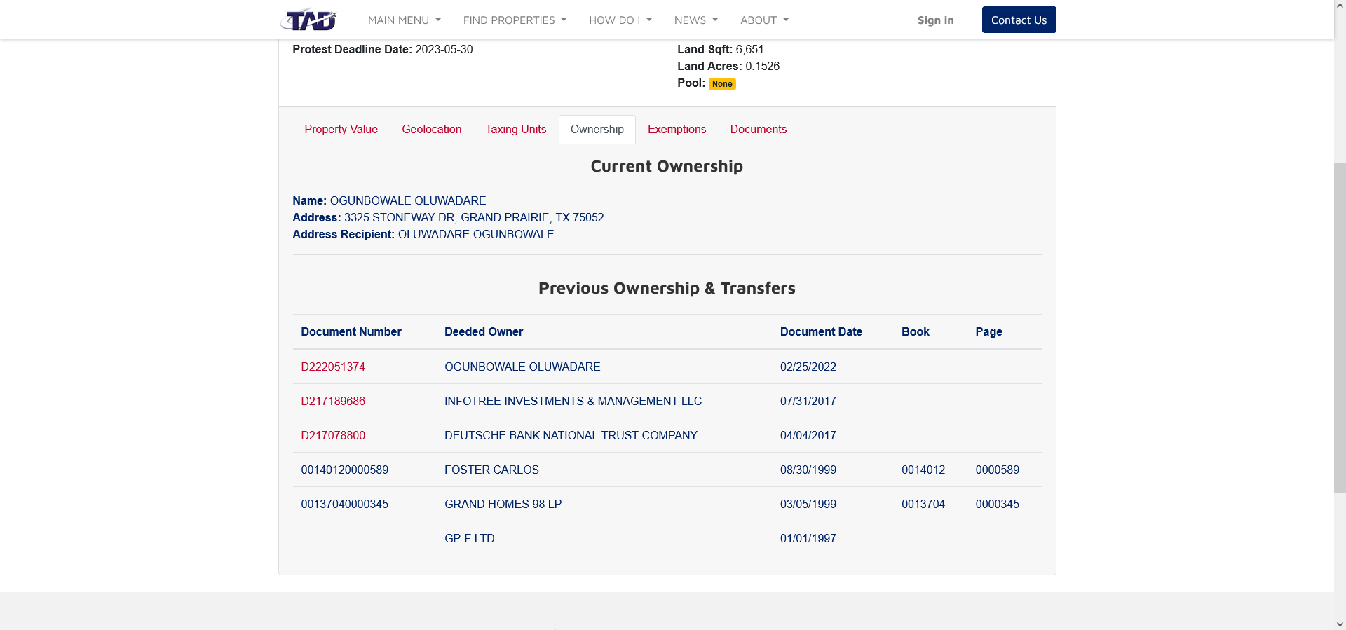Click book number 0013704
1346x630 pixels.
pos(923,504)
